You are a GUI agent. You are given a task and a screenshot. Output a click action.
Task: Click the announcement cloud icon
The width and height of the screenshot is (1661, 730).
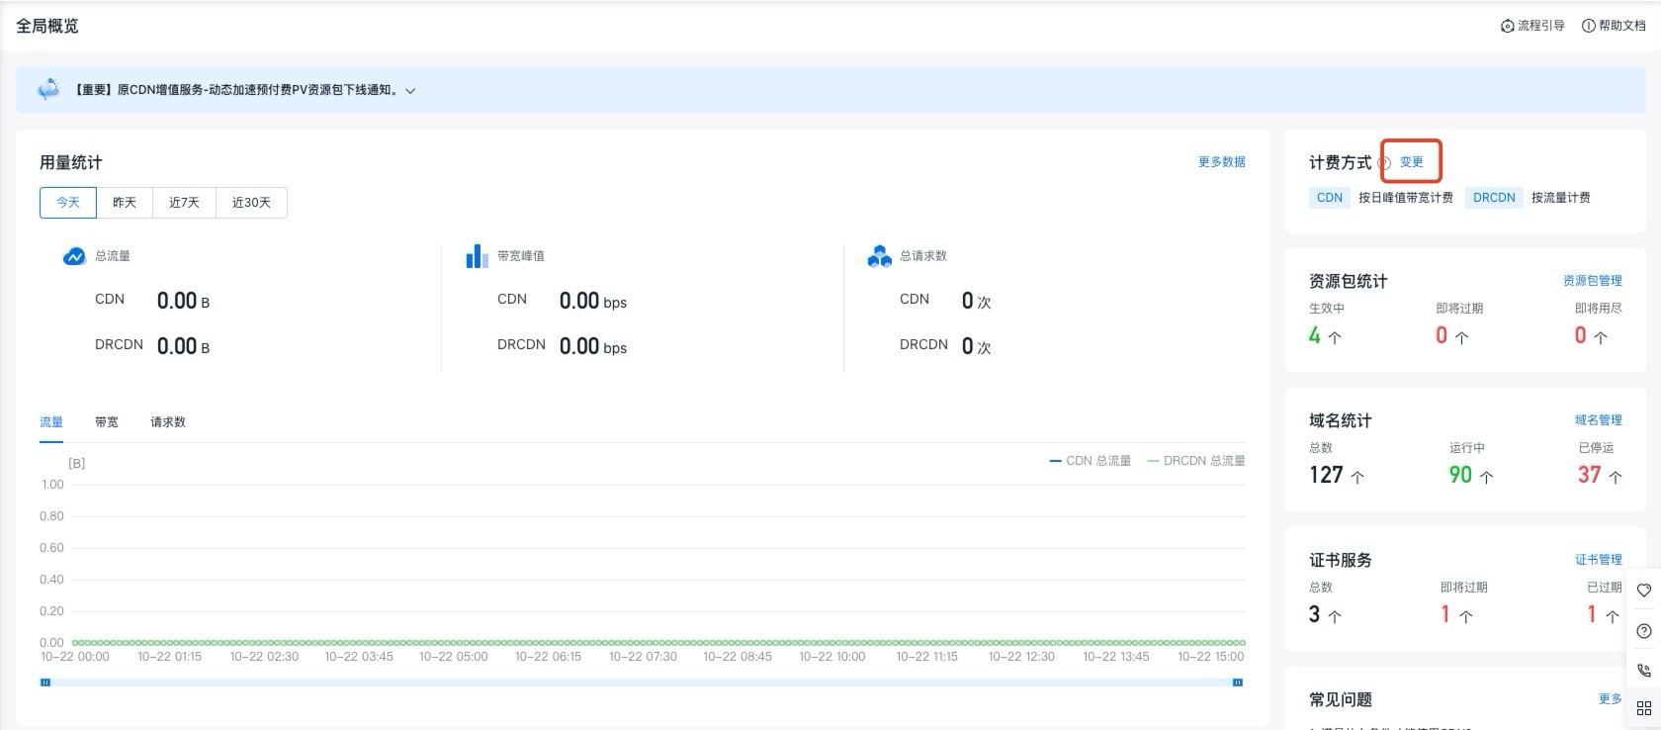coord(48,90)
